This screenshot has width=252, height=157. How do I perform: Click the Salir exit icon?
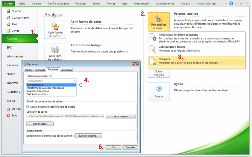pos(8,115)
